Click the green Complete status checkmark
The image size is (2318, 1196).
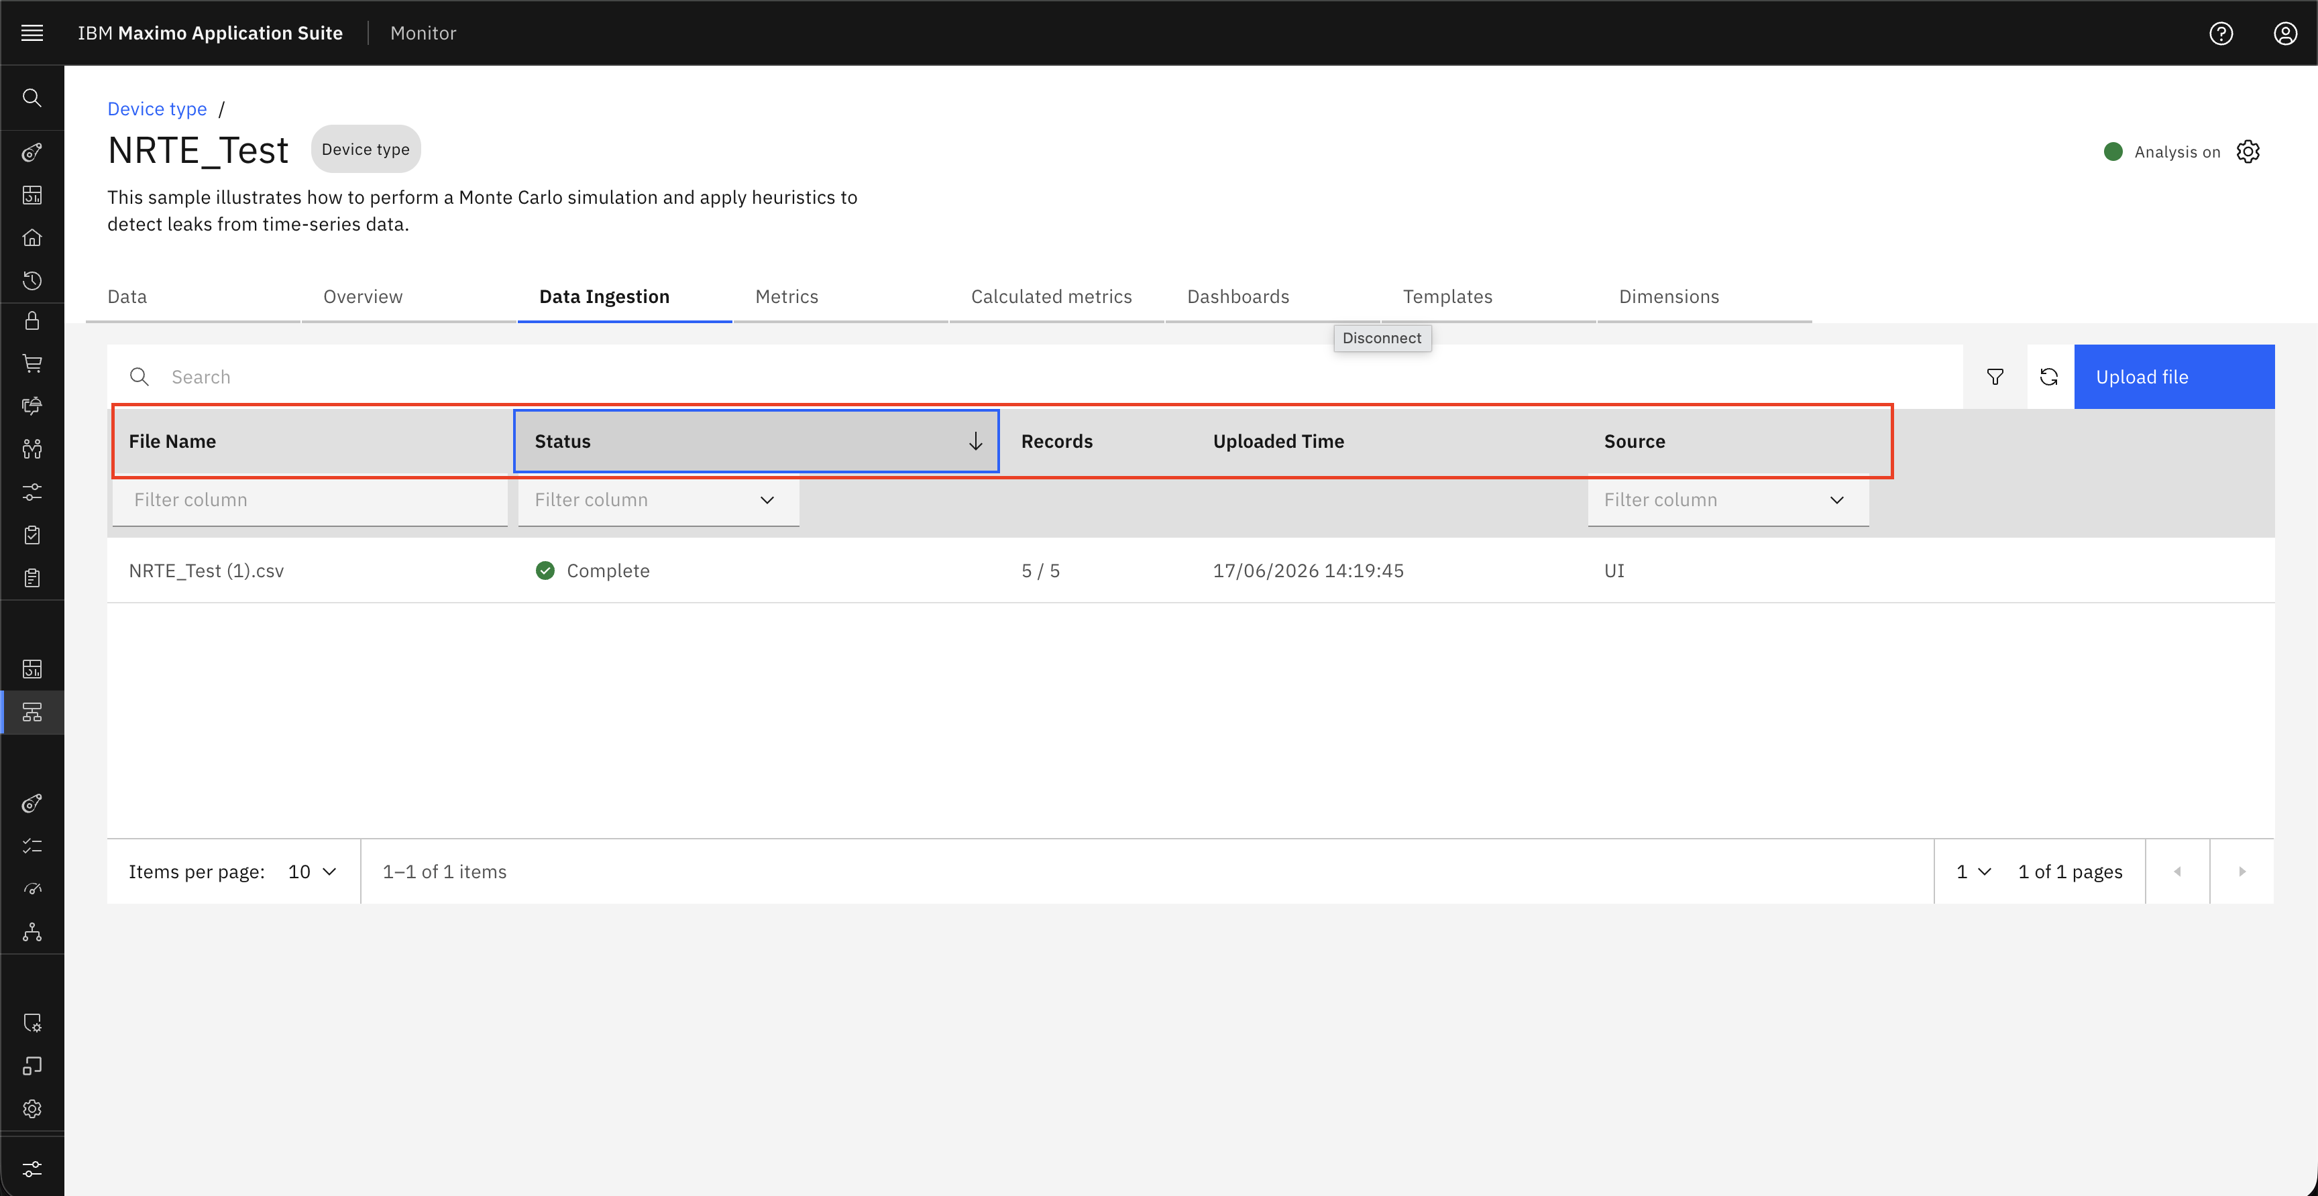pyautogui.click(x=545, y=570)
